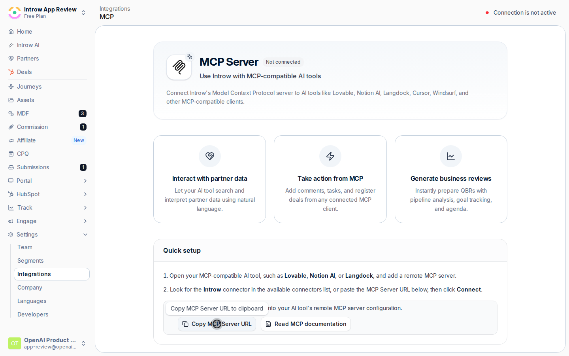Click the New badge beside Affiliate
The height and width of the screenshot is (356, 569).
click(x=79, y=140)
